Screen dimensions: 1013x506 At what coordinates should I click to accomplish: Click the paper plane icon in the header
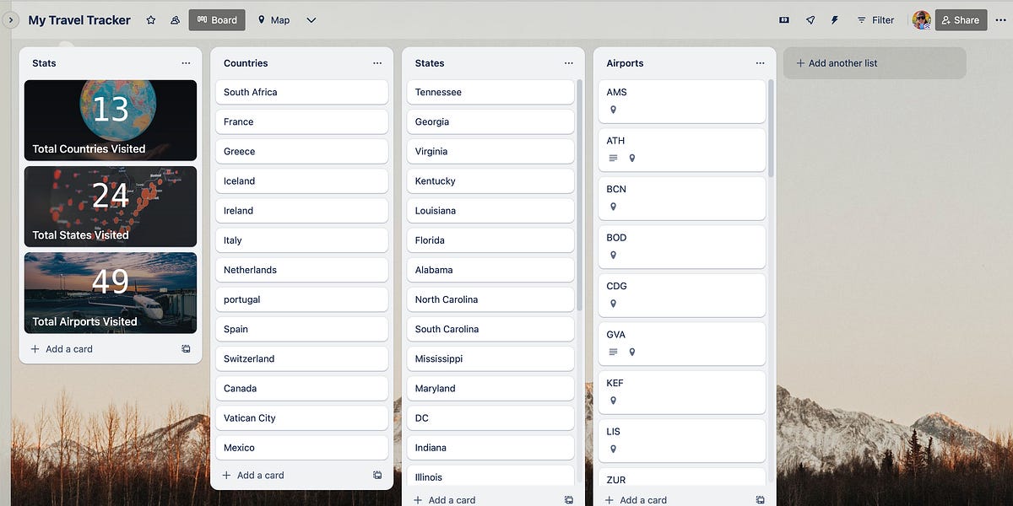click(x=810, y=19)
